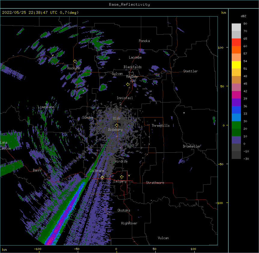Click the Sundre label
The height and width of the screenshot is (253, 259).
88,117
